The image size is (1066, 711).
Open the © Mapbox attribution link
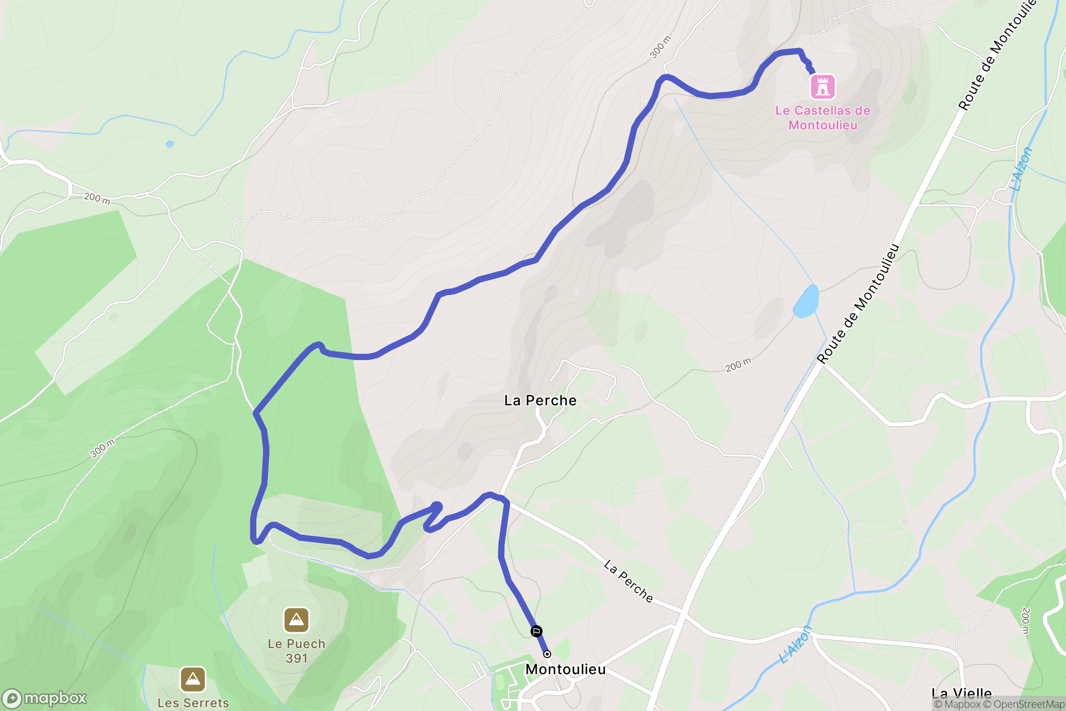point(957,704)
